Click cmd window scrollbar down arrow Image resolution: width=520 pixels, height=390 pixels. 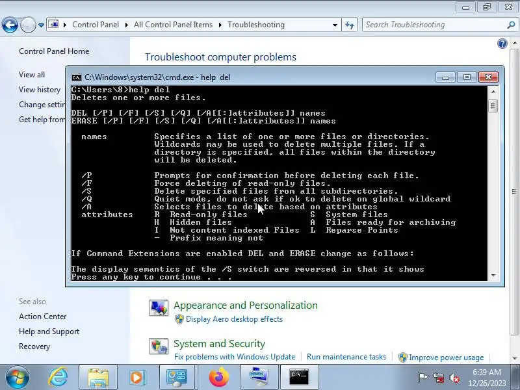pyautogui.click(x=493, y=276)
